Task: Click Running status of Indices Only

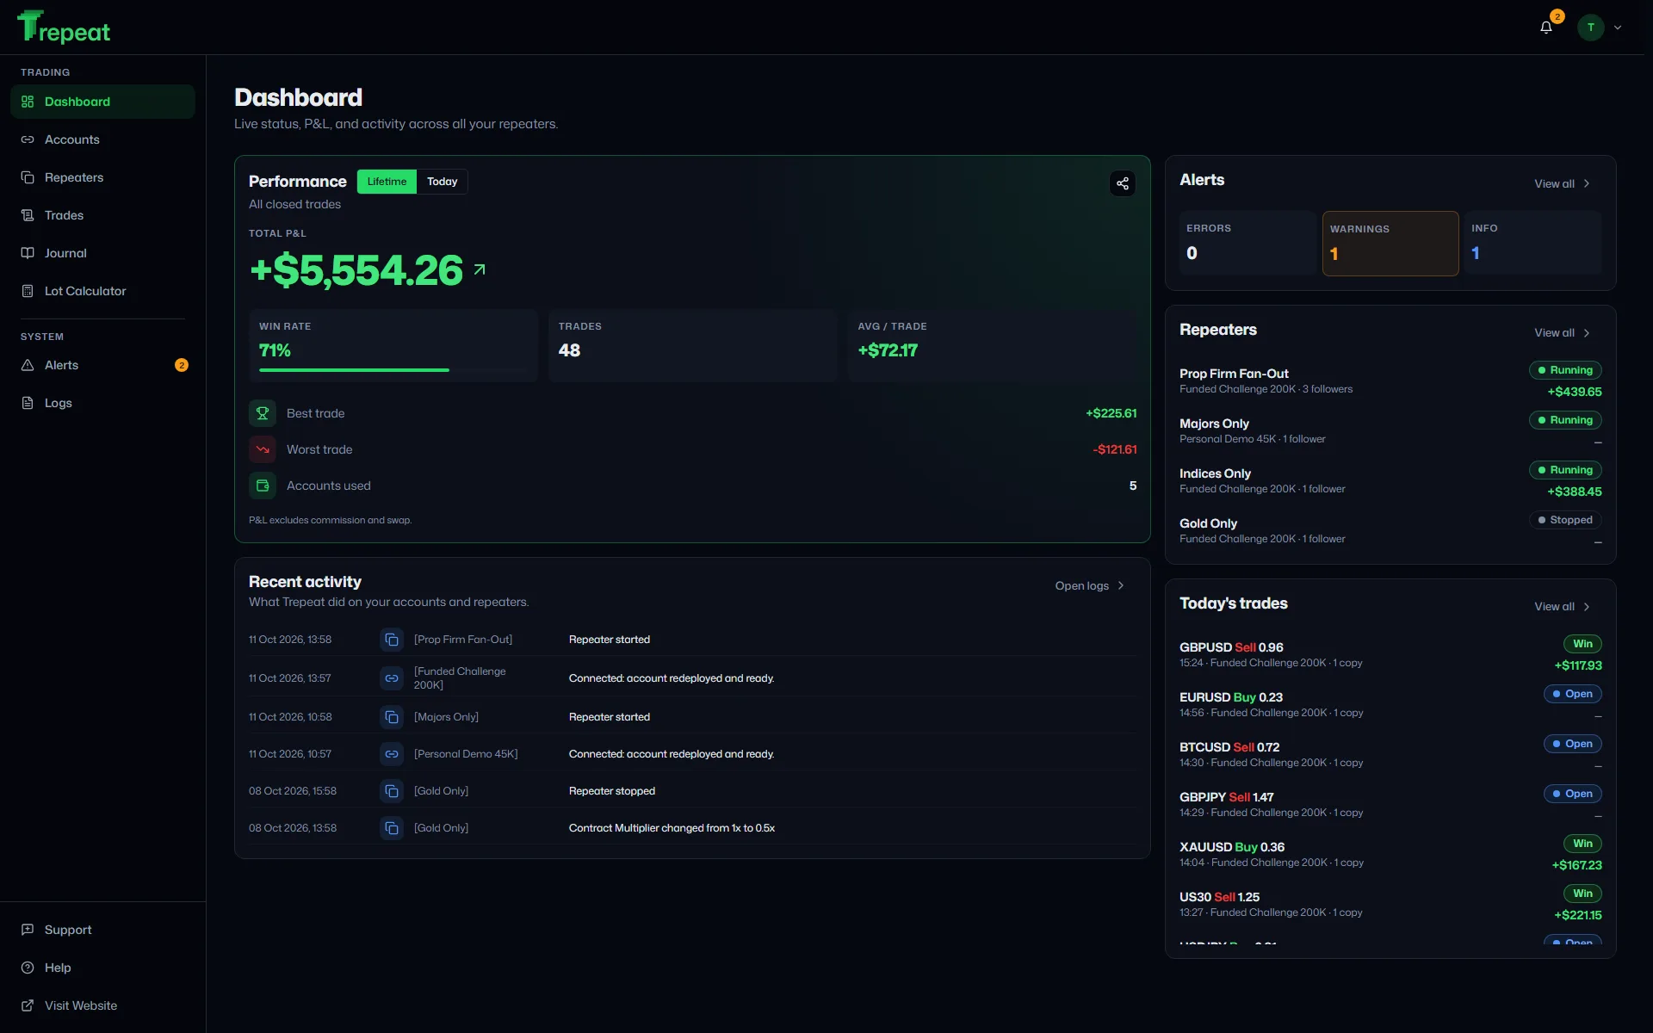Action: coord(1565,470)
